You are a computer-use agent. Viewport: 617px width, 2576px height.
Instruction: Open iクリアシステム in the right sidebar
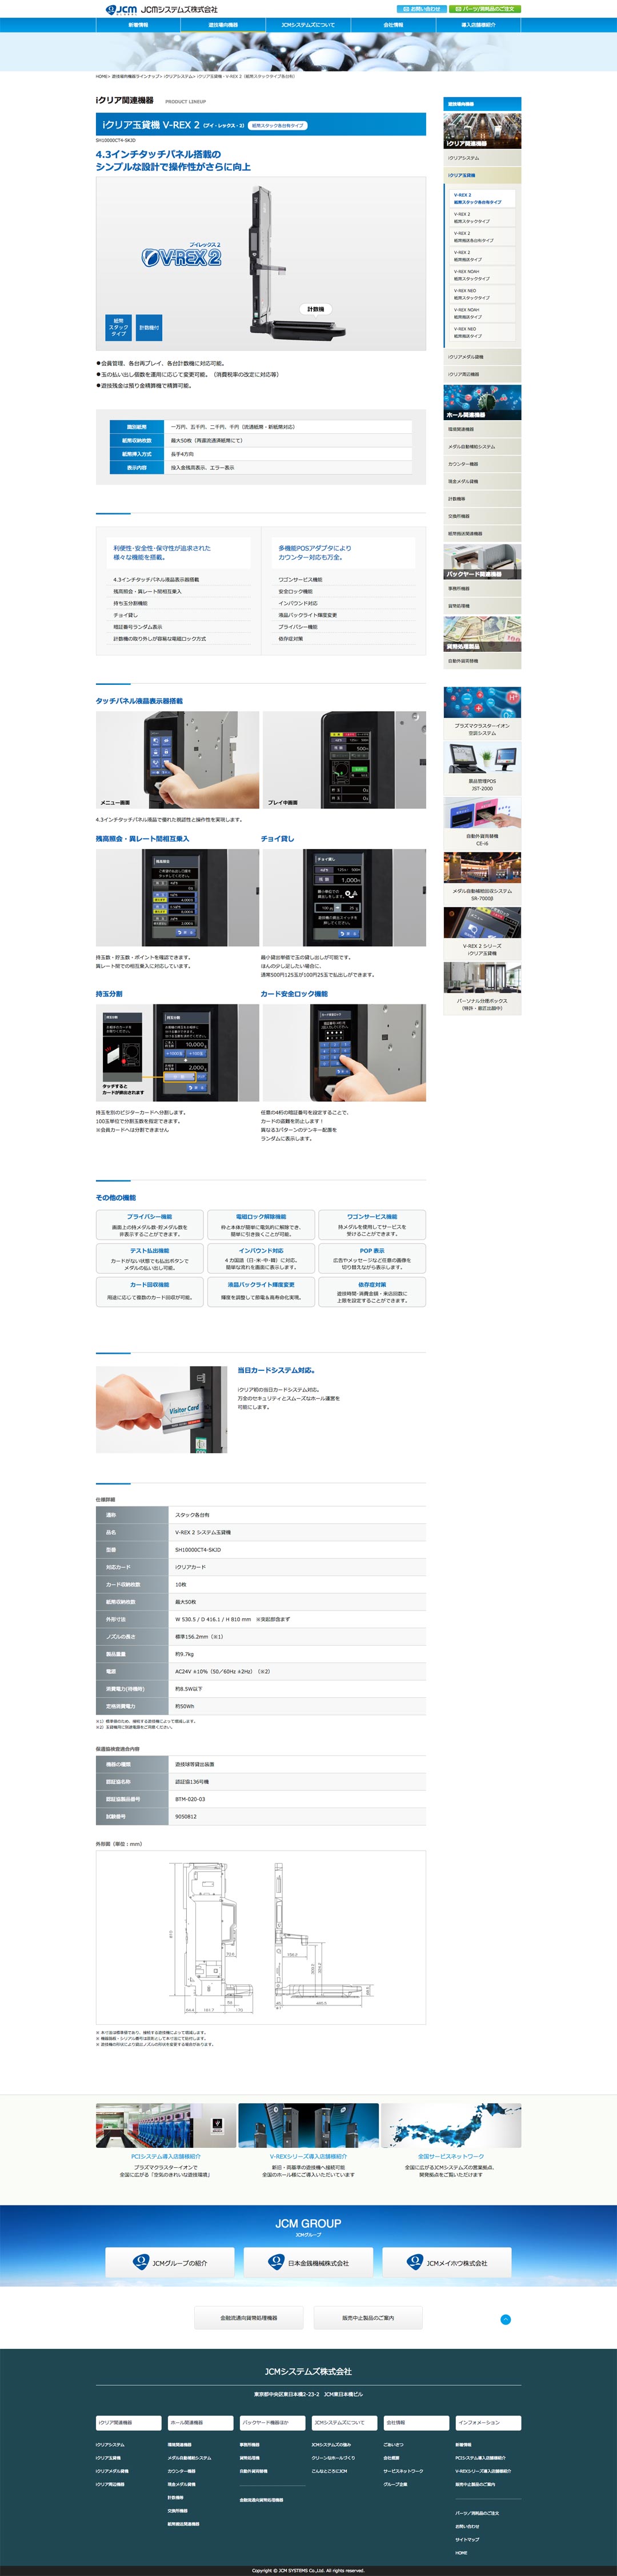pos(482,158)
